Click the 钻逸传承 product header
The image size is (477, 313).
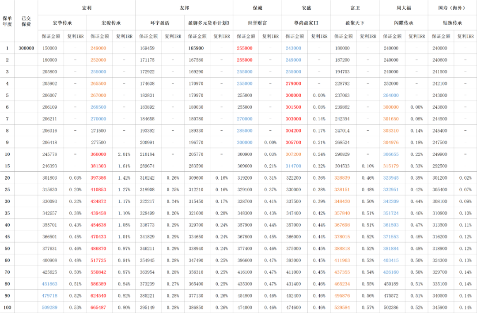[x=452, y=23]
